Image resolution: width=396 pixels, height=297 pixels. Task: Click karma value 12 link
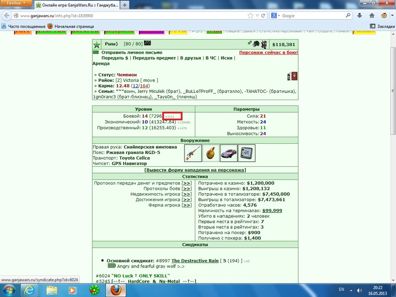coord(135,86)
